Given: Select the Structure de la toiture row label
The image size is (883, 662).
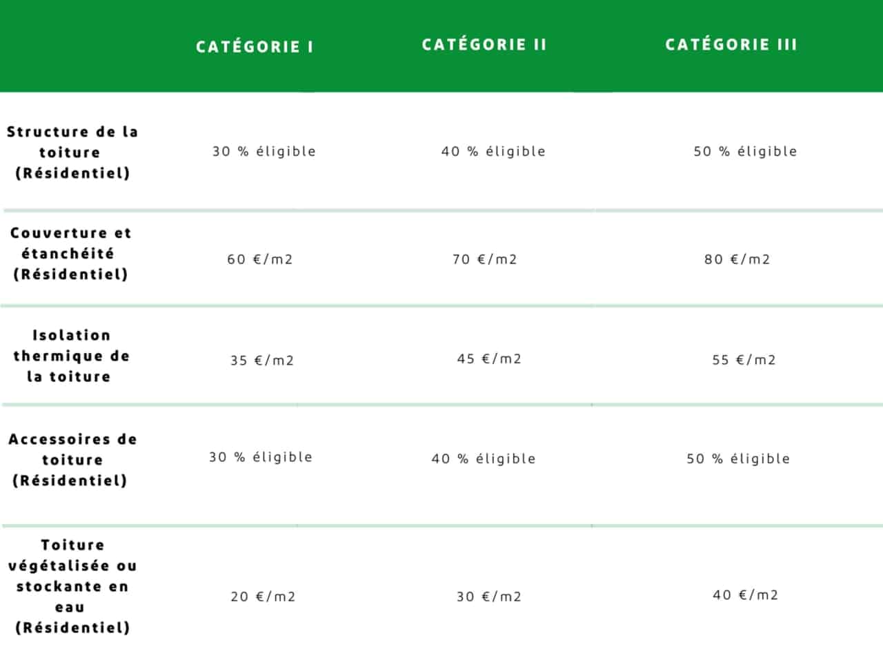Looking at the screenshot, I should (72, 152).
